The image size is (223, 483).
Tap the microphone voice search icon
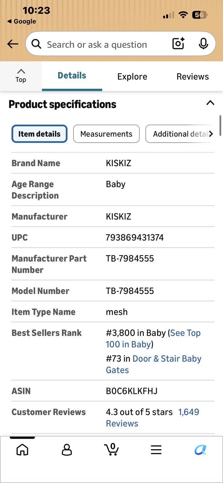click(x=203, y=44)
